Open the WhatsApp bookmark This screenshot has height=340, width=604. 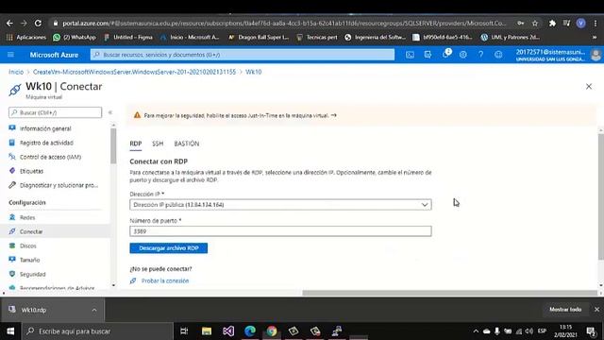[x=75, y=38]
